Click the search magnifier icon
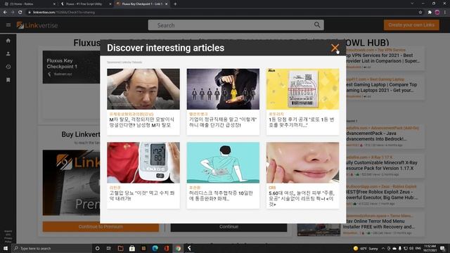The height and width of the screenshot is (253, 450). point(317,25)
